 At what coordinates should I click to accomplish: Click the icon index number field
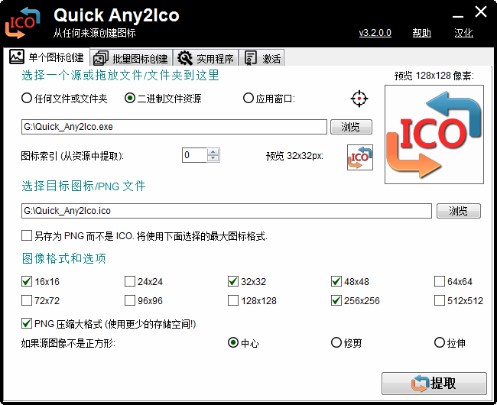click(x=194, y=155)
